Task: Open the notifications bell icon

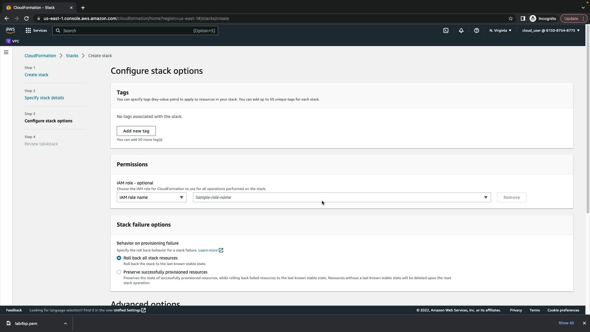Action: pos(461,30)
